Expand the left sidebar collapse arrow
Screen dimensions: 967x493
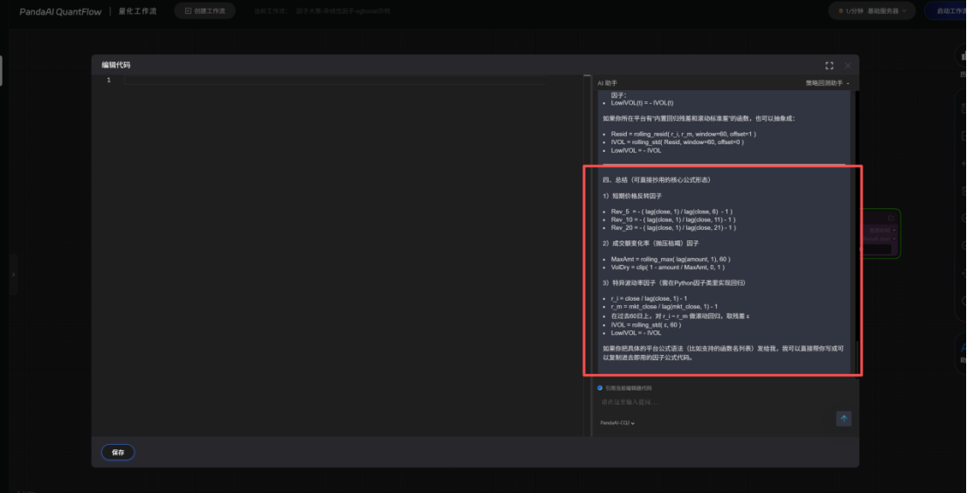(13, 274)
